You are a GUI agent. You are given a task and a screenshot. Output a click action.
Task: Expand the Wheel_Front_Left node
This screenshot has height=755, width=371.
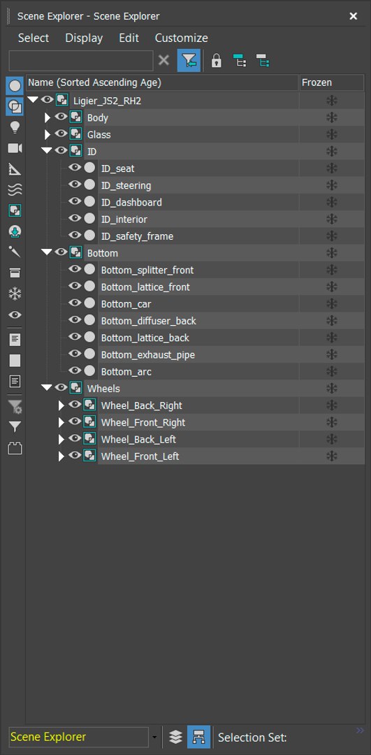(x=61, y=456)
